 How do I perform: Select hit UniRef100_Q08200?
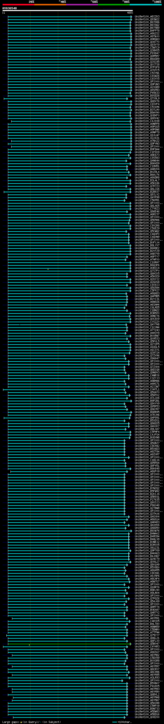click(x=147, y=717)
